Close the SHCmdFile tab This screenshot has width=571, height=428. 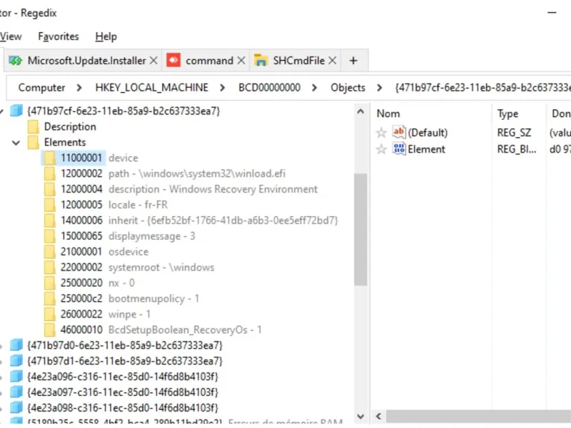(x=332, y=61)
